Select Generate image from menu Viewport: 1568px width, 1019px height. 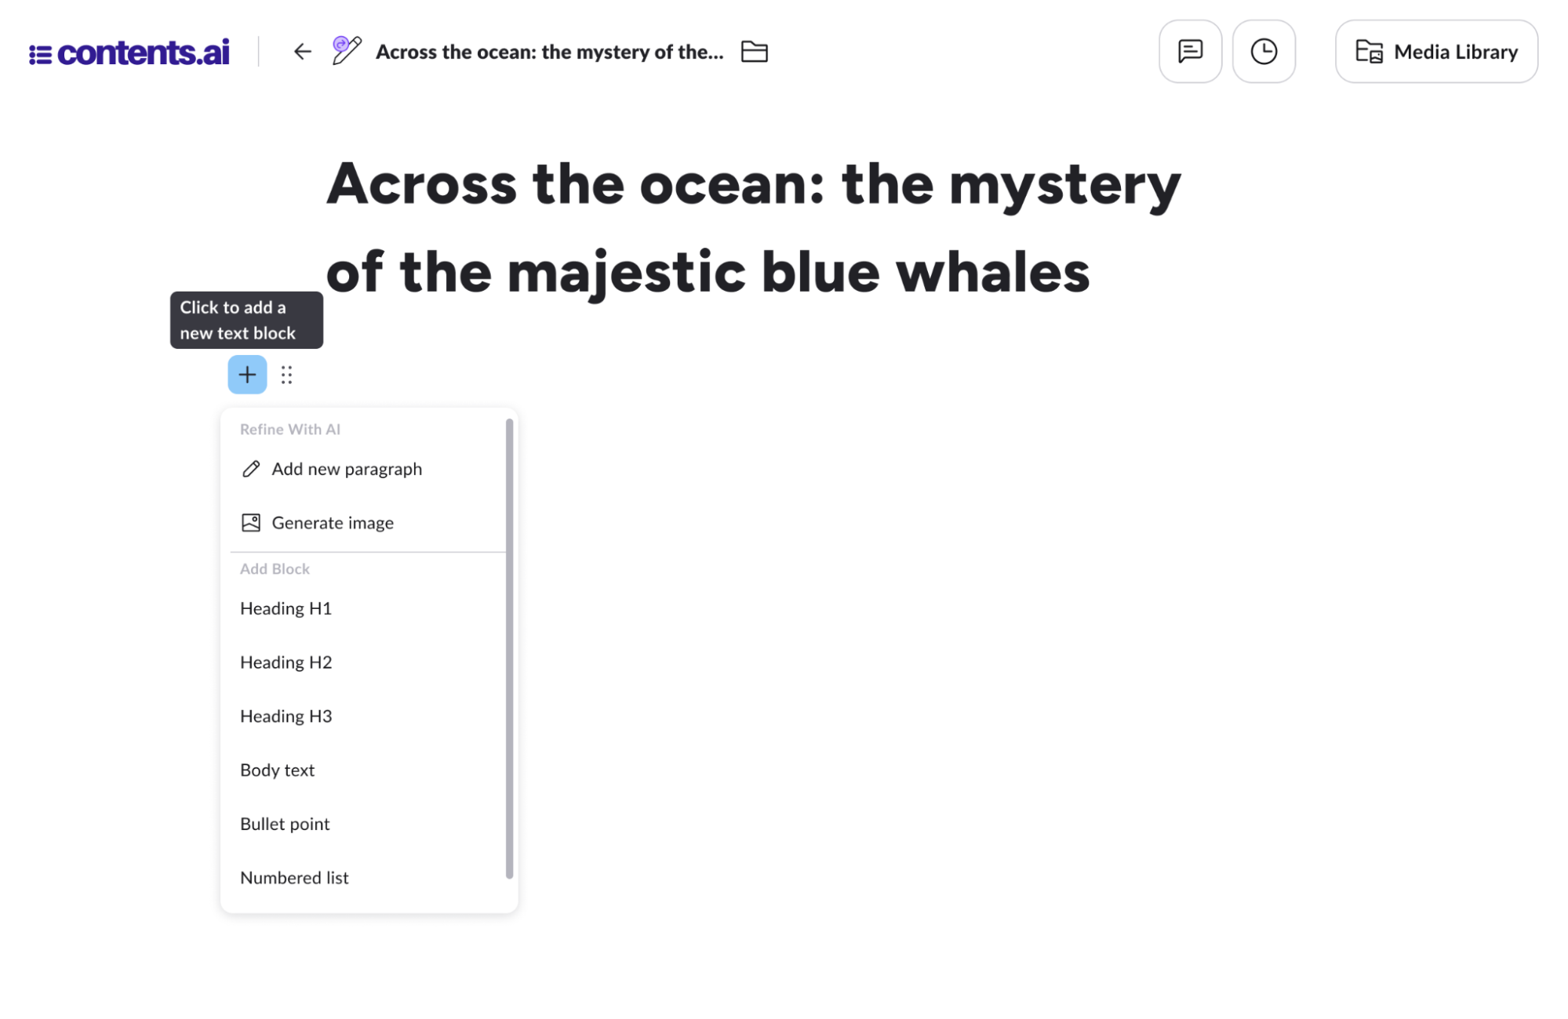pyautogui.click(x=333, y=523)
